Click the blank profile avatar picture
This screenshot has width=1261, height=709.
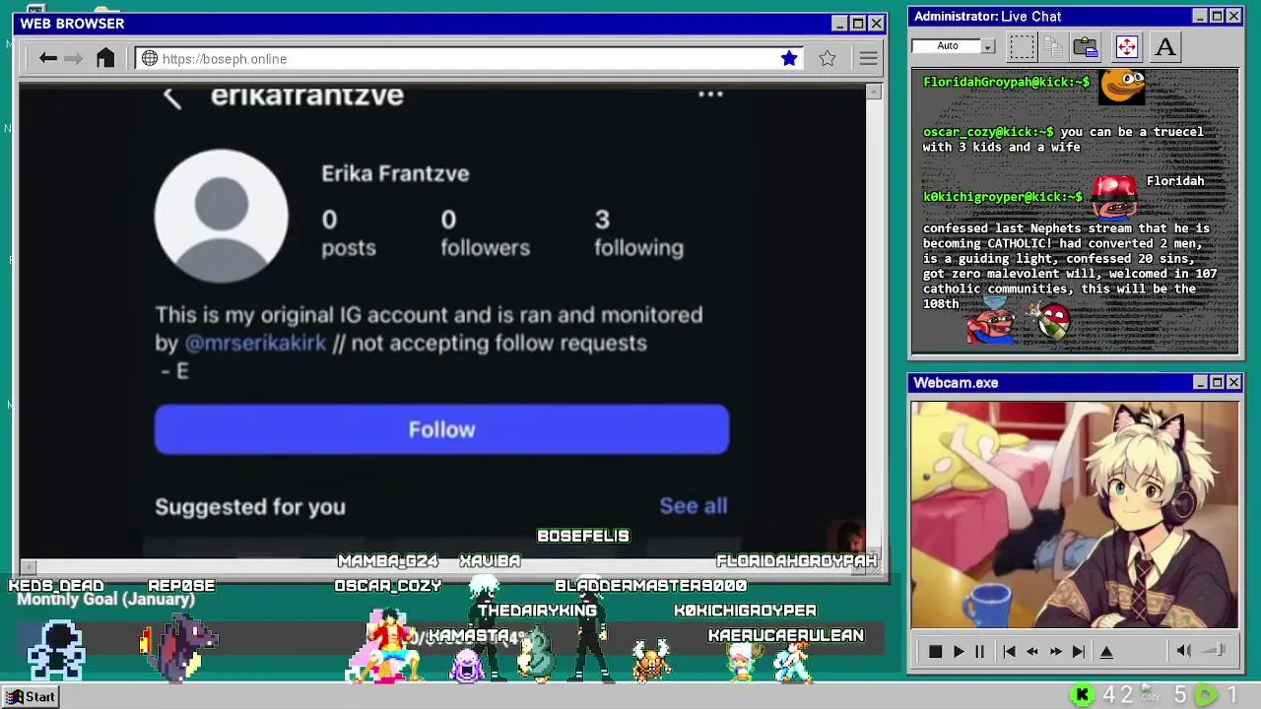[222, 216]
